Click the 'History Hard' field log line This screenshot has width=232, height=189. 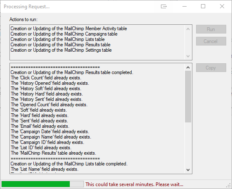click(x=47, y=94)
